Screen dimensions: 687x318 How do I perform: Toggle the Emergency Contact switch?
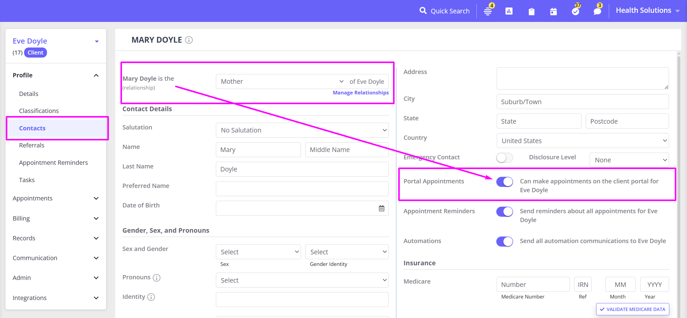504,157
